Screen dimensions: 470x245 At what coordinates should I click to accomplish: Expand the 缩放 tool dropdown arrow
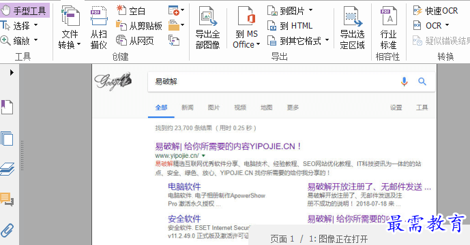(x=35, y=39)
